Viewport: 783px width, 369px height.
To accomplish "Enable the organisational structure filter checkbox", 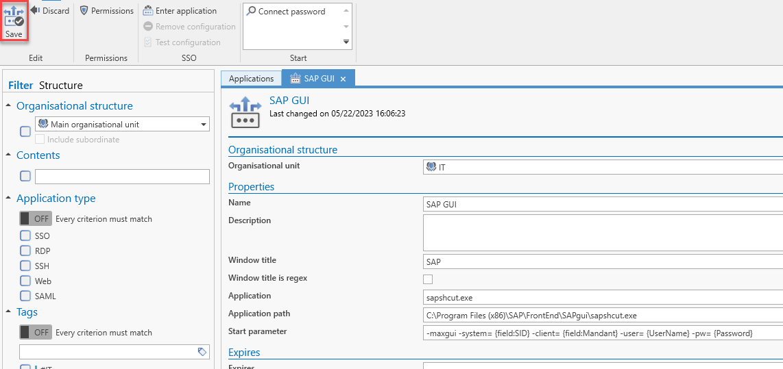I will click(25, 131).
